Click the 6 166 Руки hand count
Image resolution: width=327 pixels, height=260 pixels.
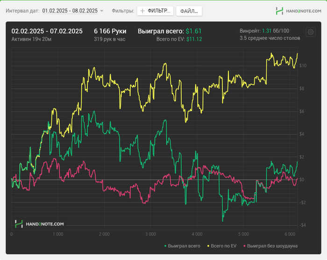pos(110,31)
